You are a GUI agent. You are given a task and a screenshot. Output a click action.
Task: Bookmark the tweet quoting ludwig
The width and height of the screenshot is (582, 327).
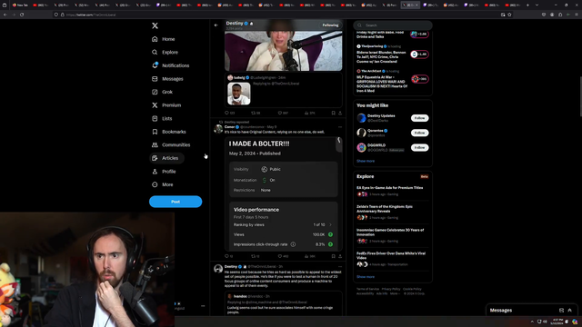pyautogui.click(x=334, y=113)
